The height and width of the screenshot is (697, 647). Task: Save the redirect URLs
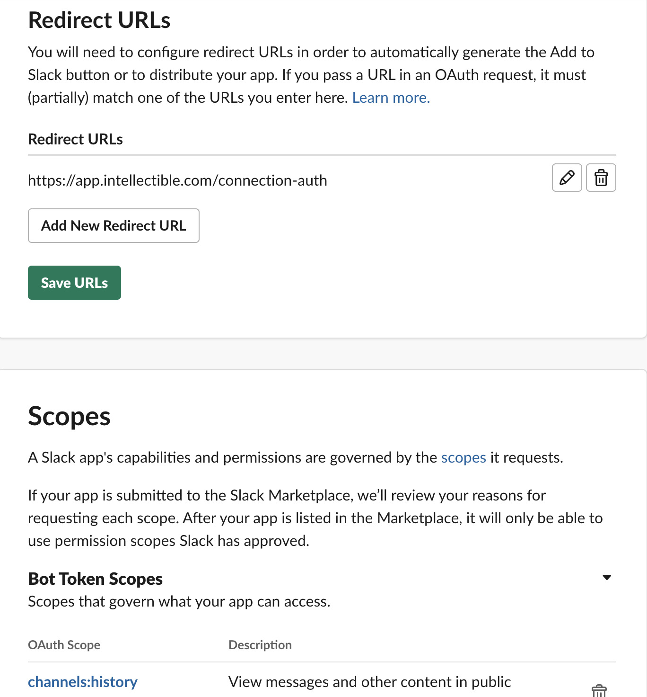[74, 282]
